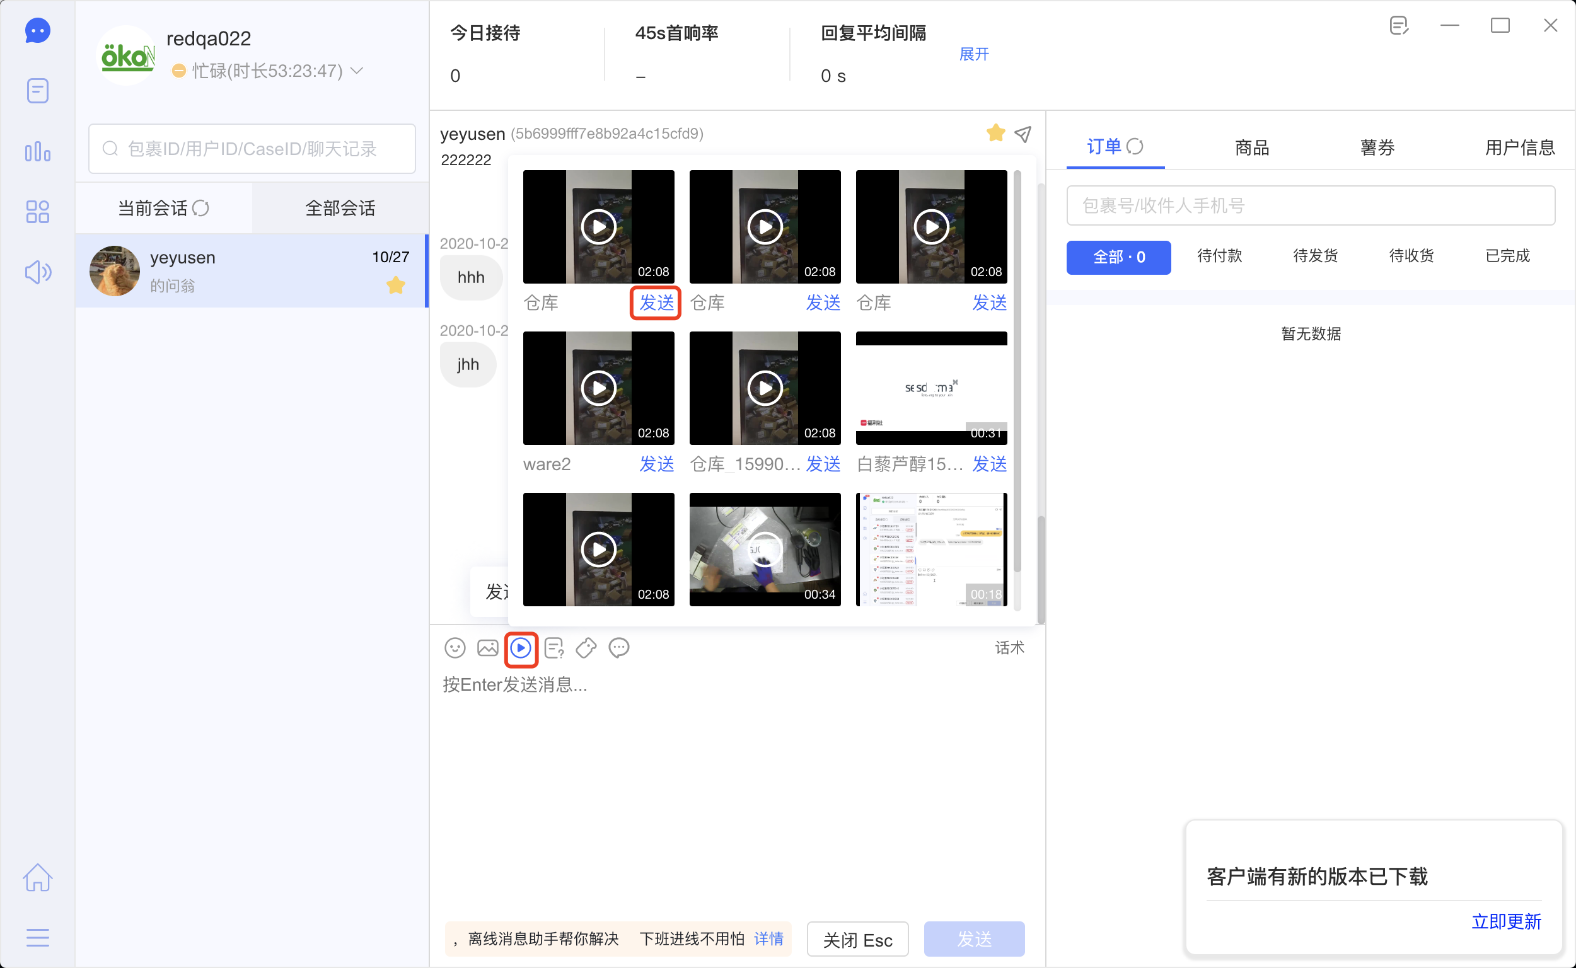
Task: Expand the busy status dropdown arrow
Action: tap(357, 71)
